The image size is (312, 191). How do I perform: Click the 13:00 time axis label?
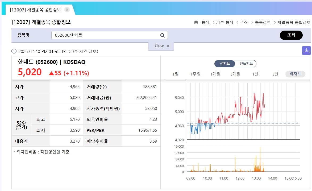[x=256, y=178]
